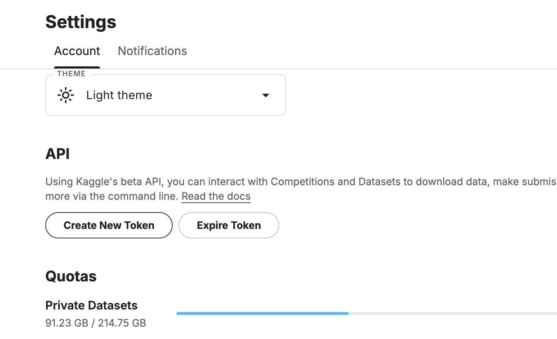Select the Private Datasets label

(91, 305)
